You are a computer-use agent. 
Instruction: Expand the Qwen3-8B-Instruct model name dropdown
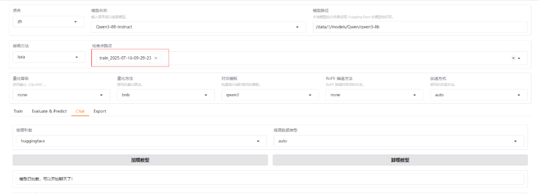tap(198, 27)
